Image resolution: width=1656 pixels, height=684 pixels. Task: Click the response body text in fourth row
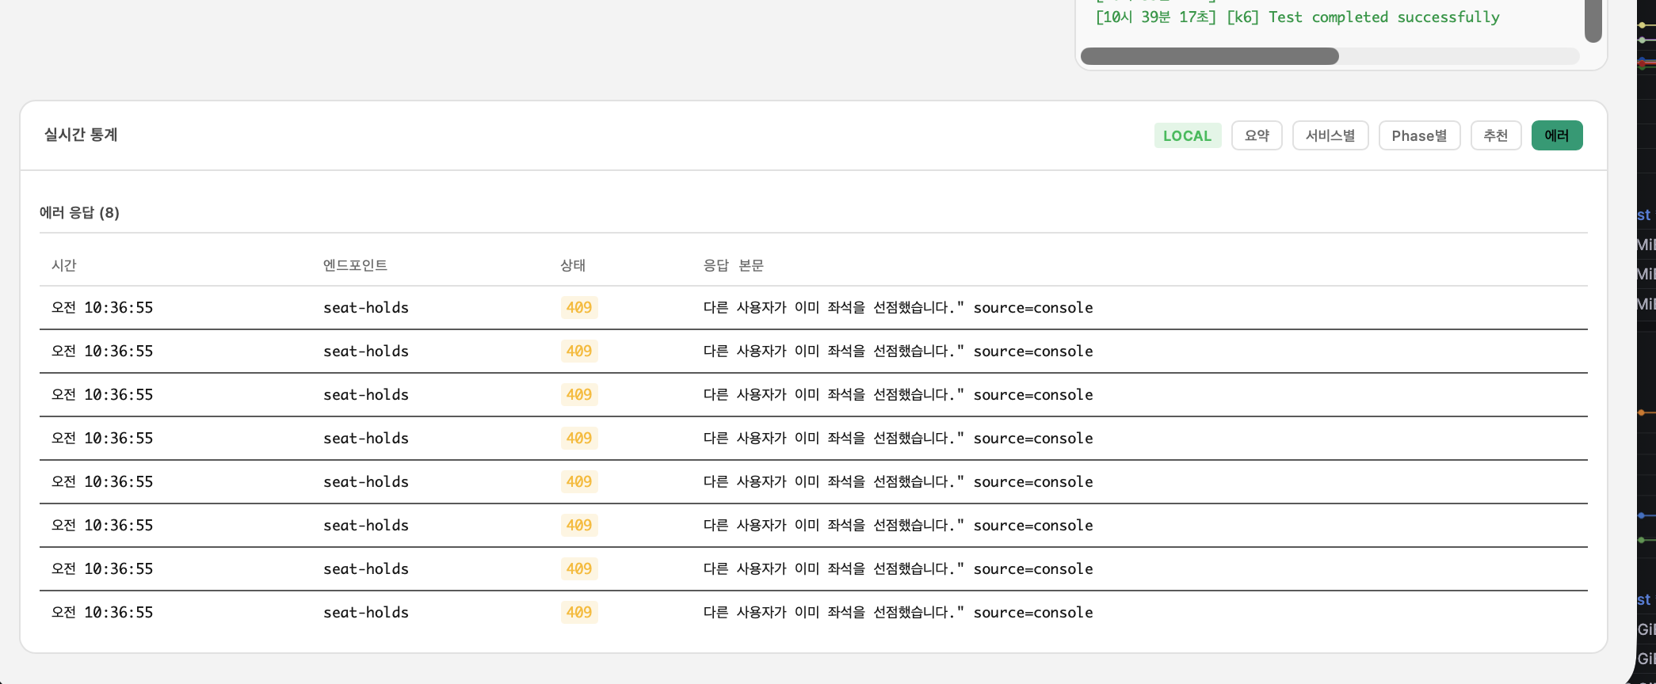(x=897, y=438)
